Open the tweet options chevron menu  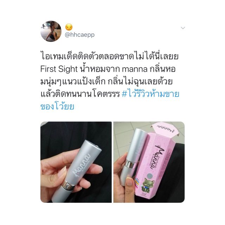tap(183, 28)
